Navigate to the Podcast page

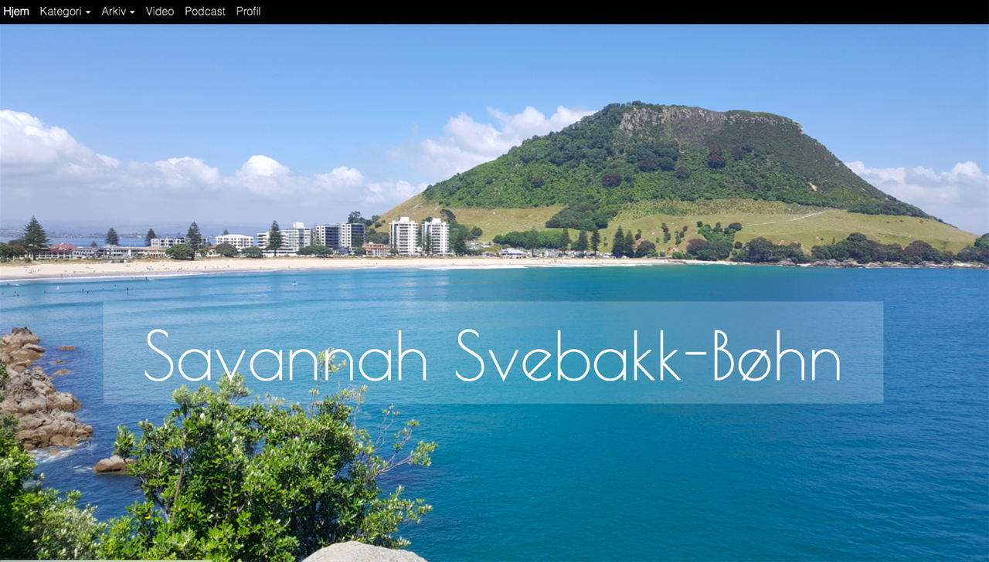click(205, 12)
